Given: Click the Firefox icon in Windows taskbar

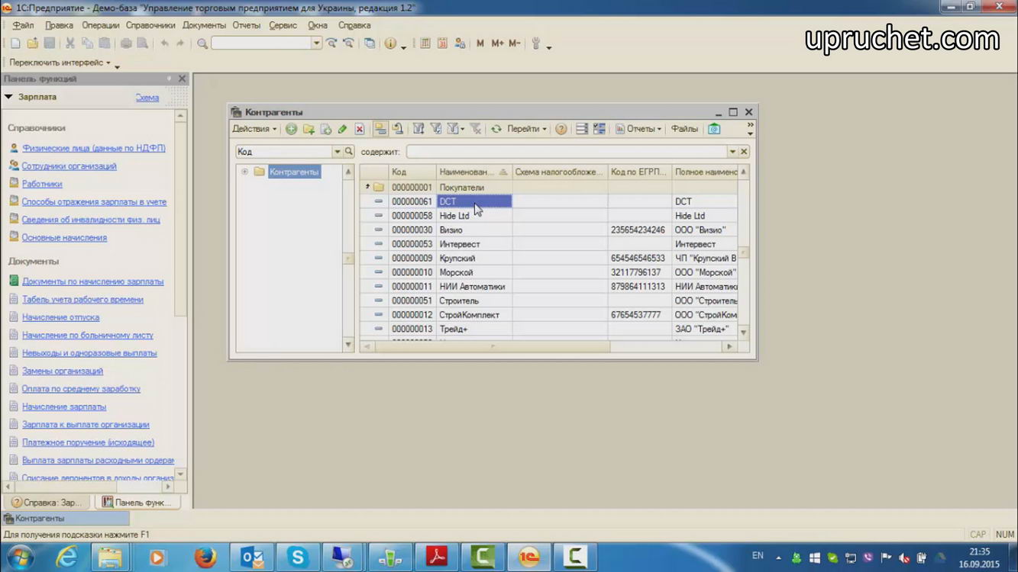Looking at the screenshot, I should [205, 558].
